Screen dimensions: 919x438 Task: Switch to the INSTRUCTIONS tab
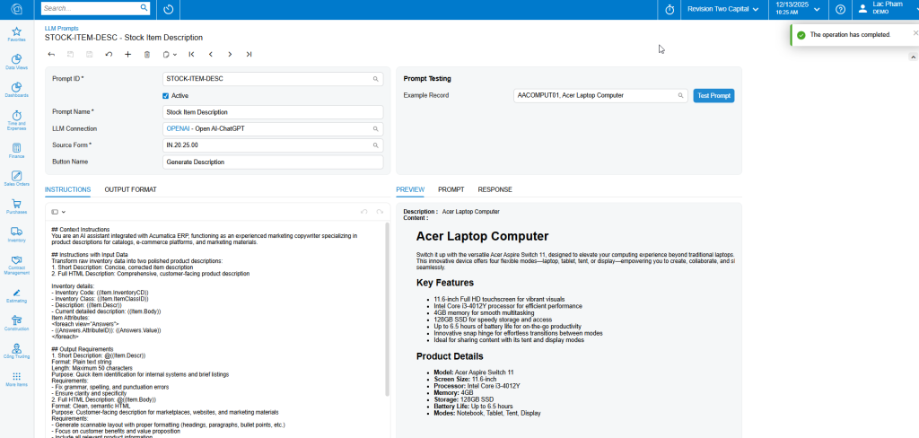pos(68,189)
